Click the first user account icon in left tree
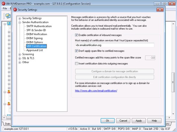This screenshot has height=132, width=177. point(9,92)
